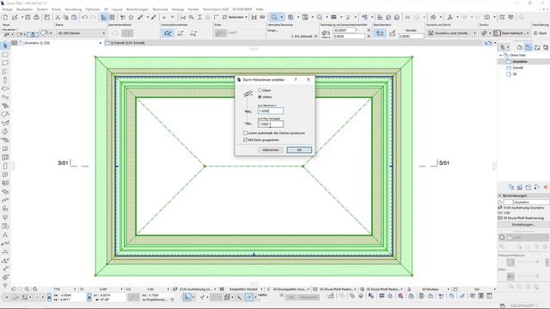Select the first construction method icon
Viewport: 550px width, 309px height.
[168, 33]
